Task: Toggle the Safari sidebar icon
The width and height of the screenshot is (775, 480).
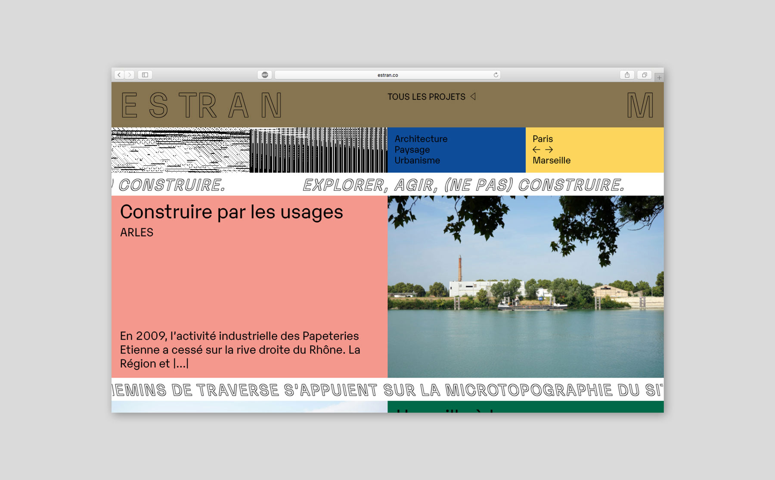Action: tap(145, 75)
